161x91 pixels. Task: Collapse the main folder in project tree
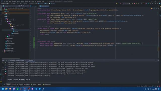[x=6, y=21]
